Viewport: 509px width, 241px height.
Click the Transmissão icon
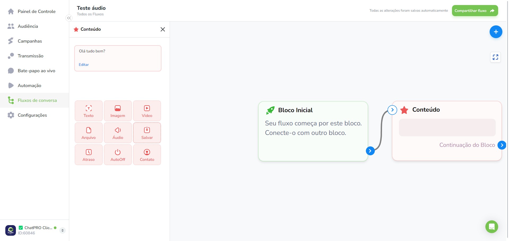coord(11,56)
